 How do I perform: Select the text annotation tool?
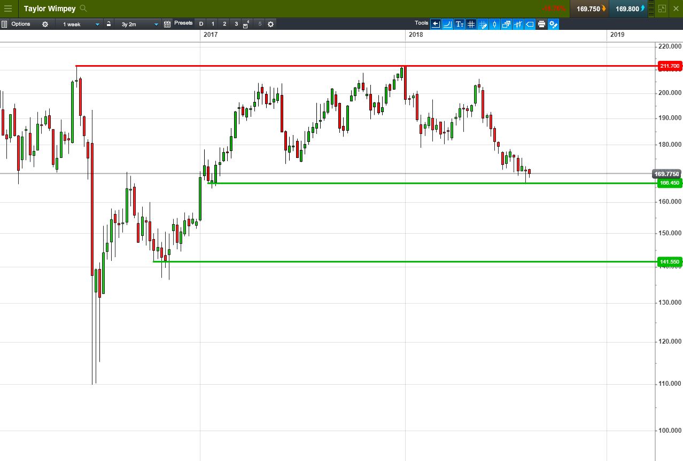[459, 24]
